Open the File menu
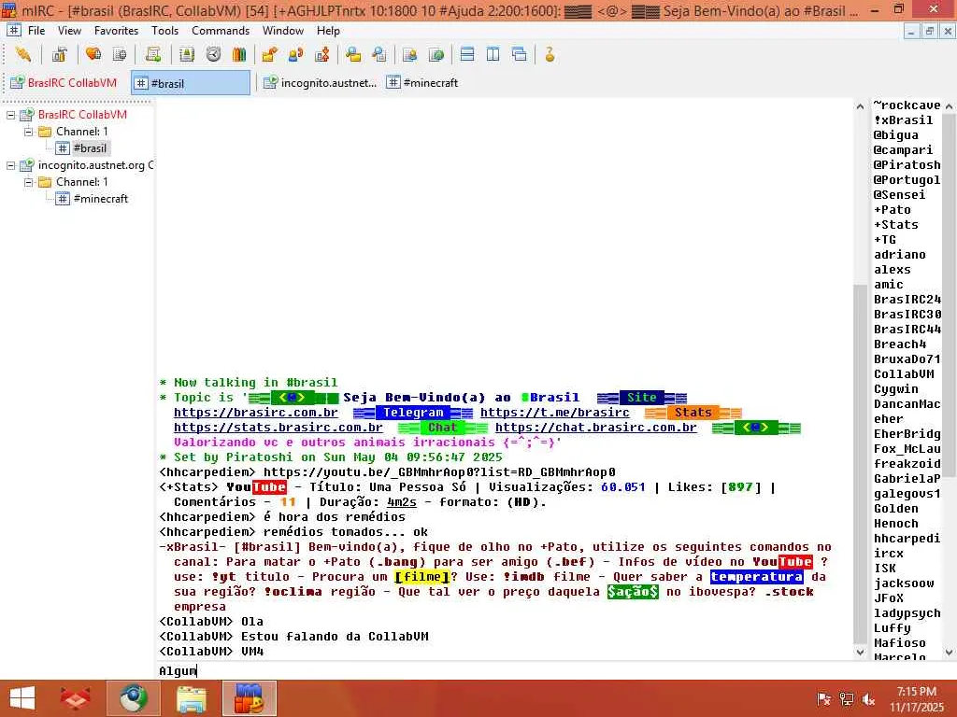This screenshot has height=717, width=957. (36, 31)
